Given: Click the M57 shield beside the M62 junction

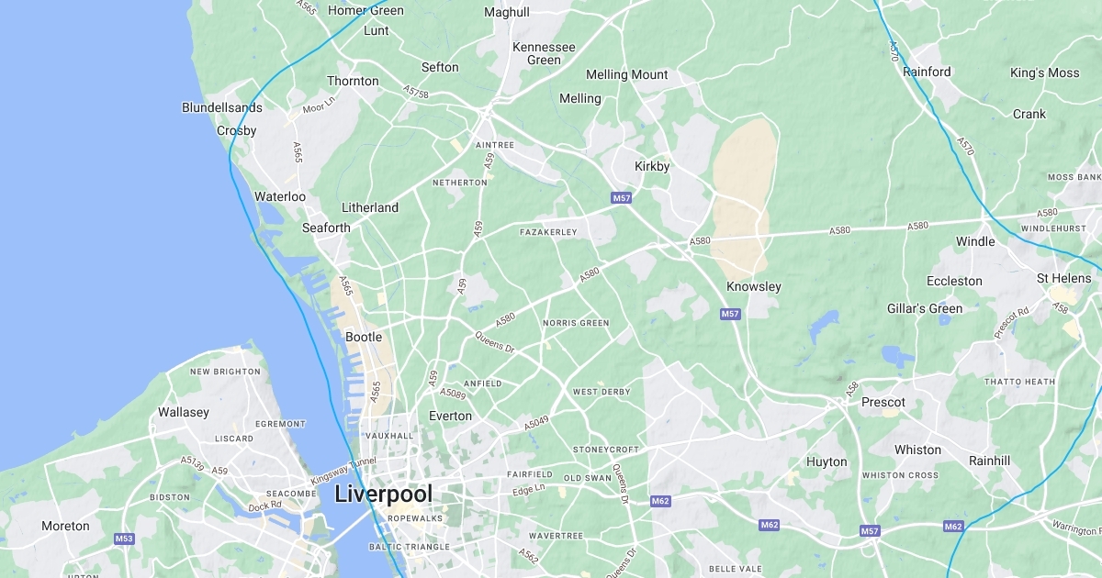Looking at the screenshot, I should click(870, 531).
